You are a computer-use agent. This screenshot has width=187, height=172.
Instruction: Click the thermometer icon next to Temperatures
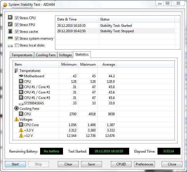[16, 70]
